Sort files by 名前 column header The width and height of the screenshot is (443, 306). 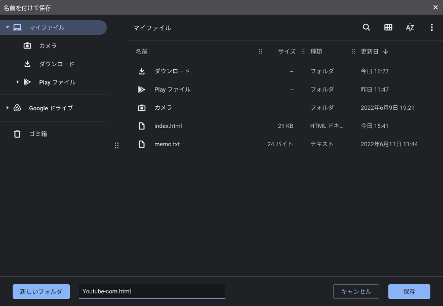coord(142,52)
